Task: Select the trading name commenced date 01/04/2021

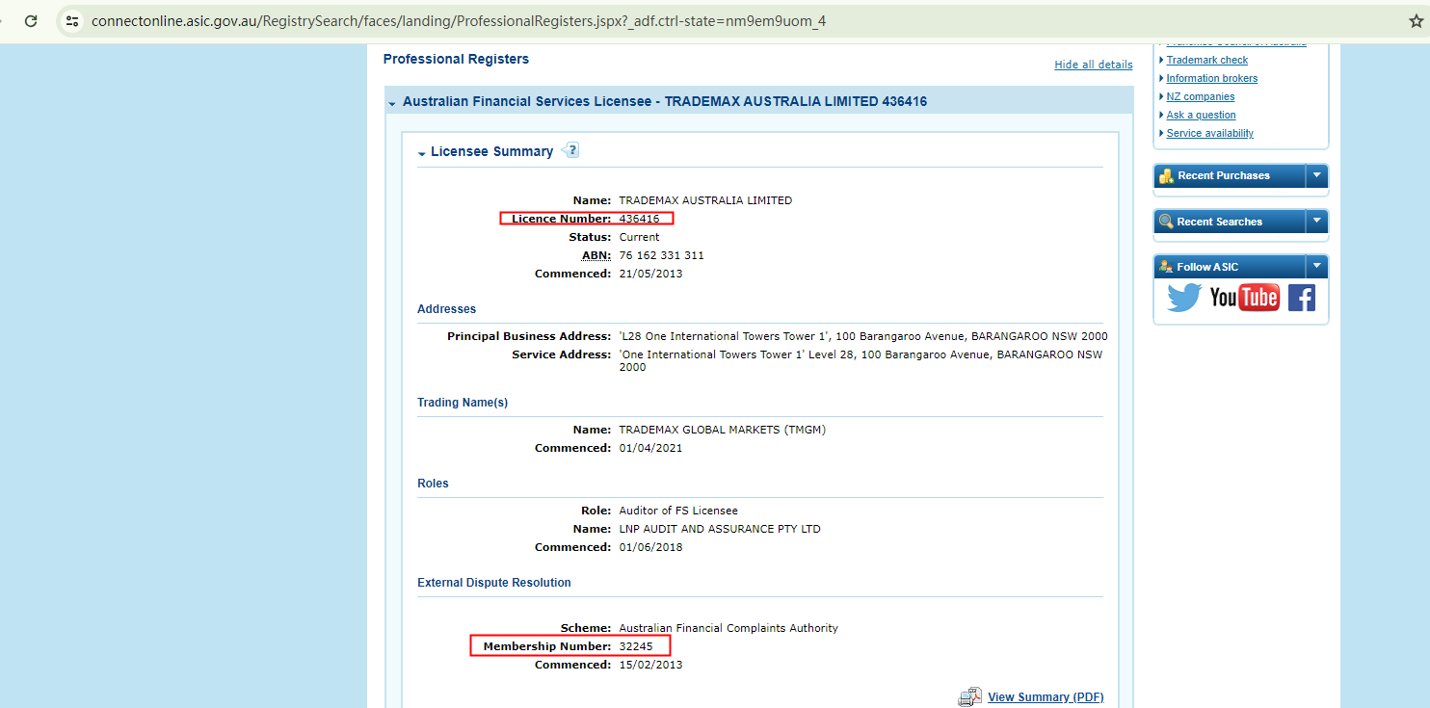Action: [650, 448]
